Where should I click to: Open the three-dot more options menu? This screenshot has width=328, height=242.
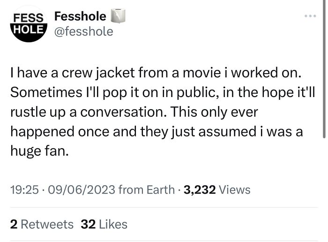coord(310,16)
